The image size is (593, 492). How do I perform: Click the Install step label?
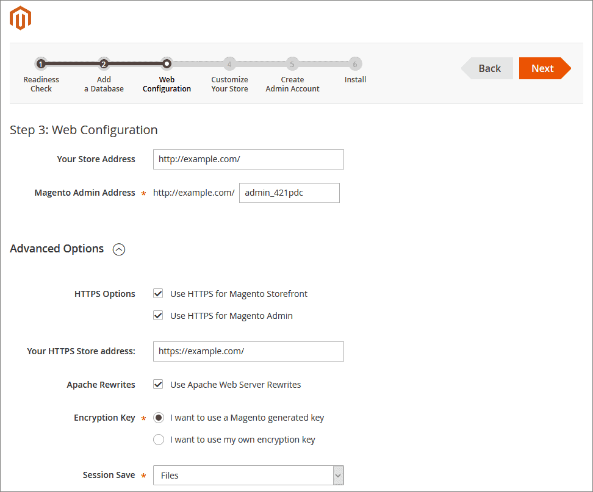[355, 80]
